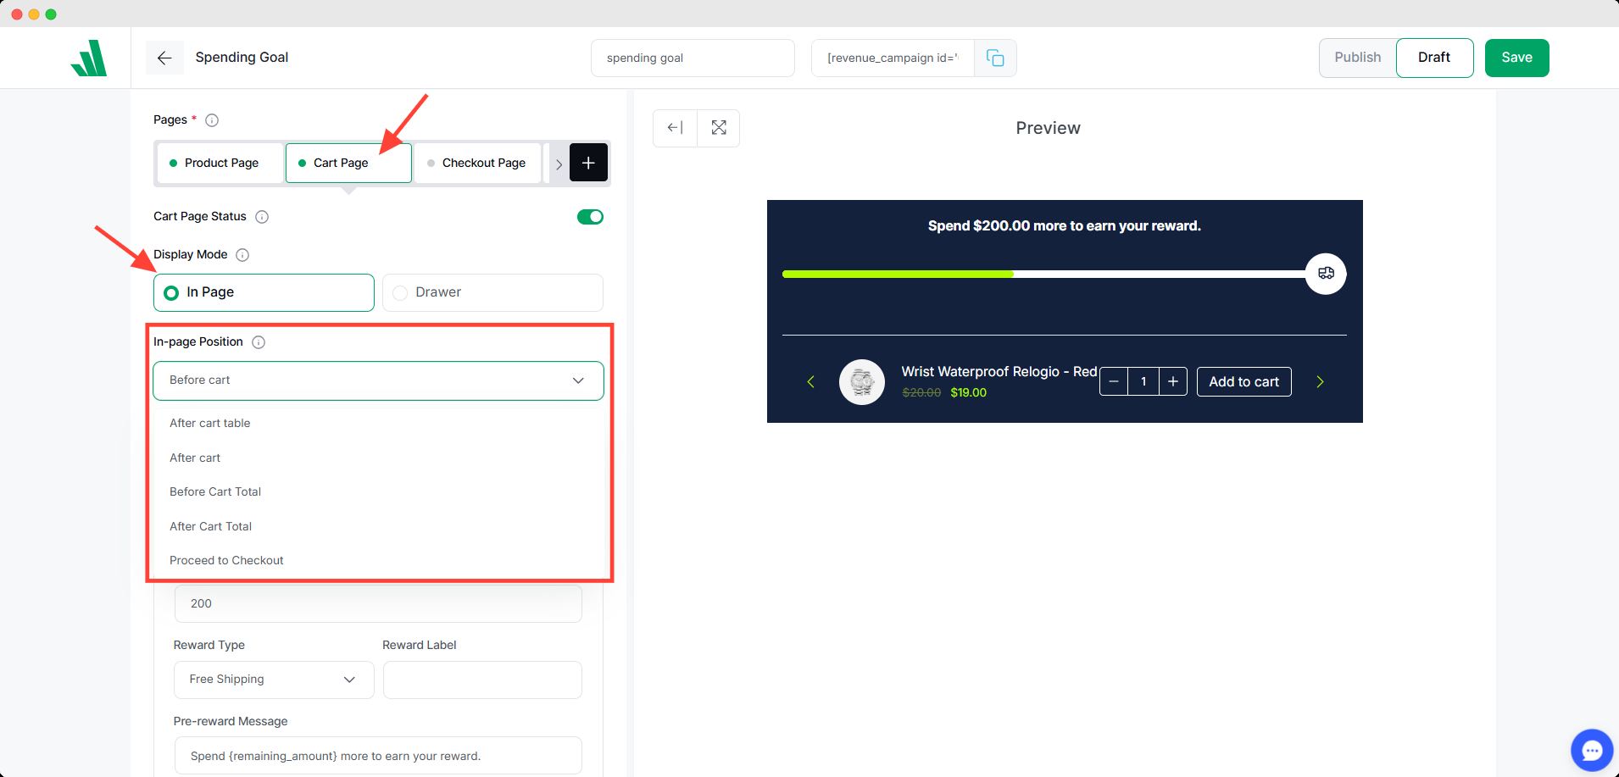The height and width of the screenshot is (777, 1619).
Task: Collapse the preview panel icon
Action: (675, 128)
